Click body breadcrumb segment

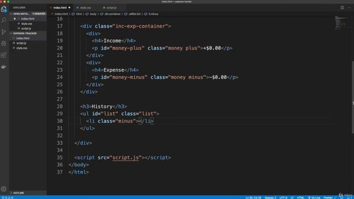[93, 14]
